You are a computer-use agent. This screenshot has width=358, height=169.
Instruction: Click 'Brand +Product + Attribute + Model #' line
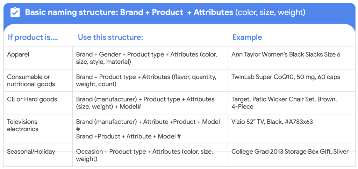[x=129, y=136]
